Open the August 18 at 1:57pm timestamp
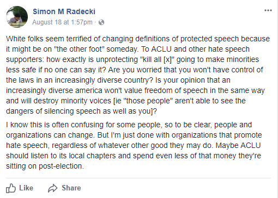 (62, 22)
